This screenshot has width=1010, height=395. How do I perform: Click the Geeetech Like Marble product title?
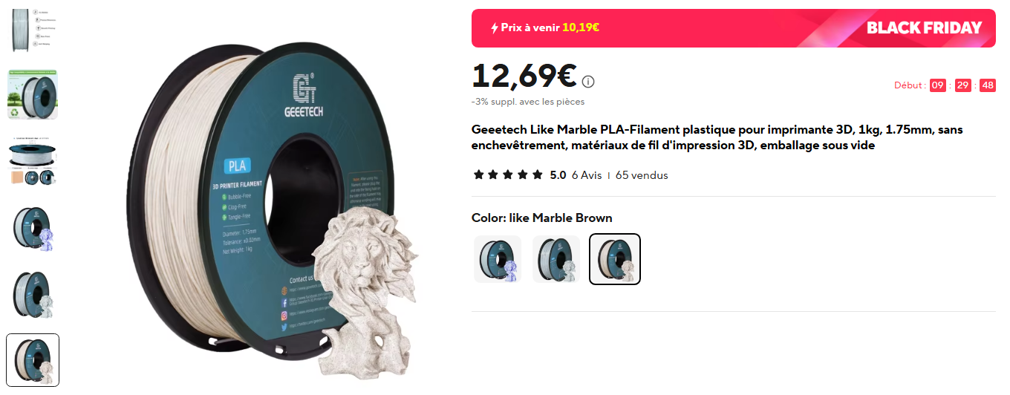click(717, 137)
